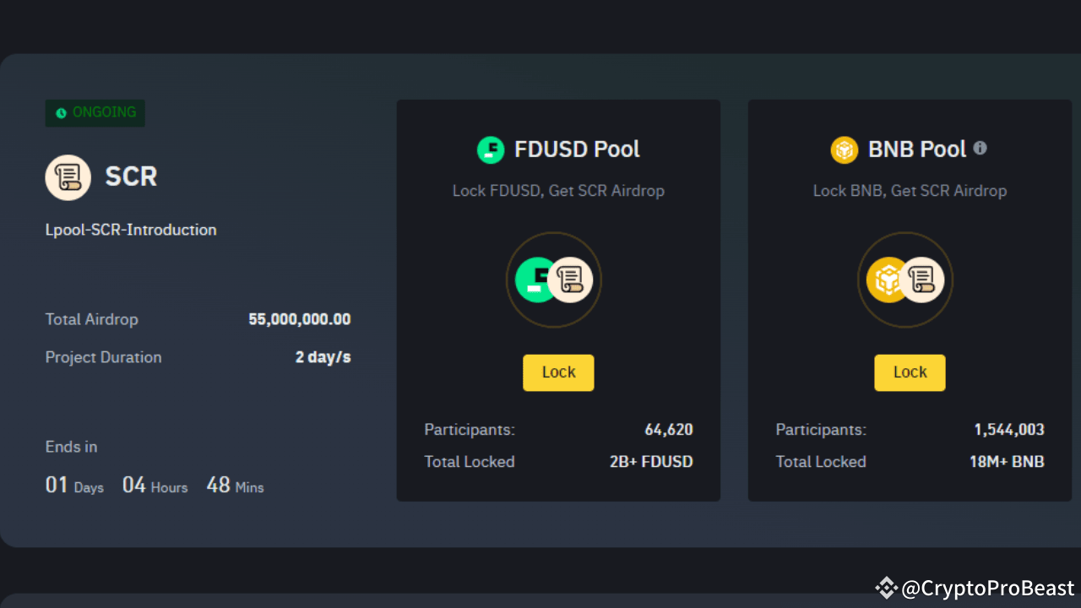Click the SCR project logo icon
Viewport: 1081px width, 608px height.
tap(68, 177)
